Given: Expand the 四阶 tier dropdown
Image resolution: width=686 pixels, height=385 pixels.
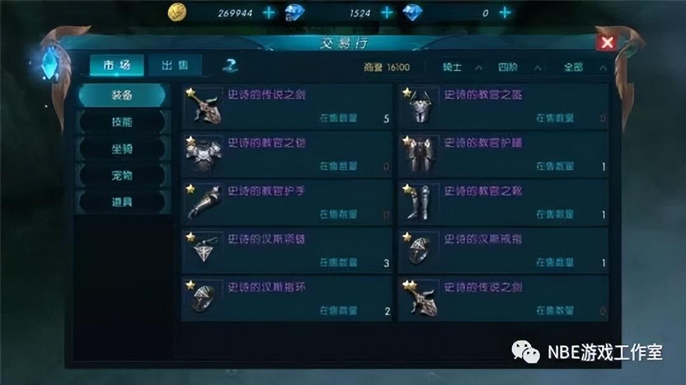Looking at the screenshot, I should click(x=520, y=67).
